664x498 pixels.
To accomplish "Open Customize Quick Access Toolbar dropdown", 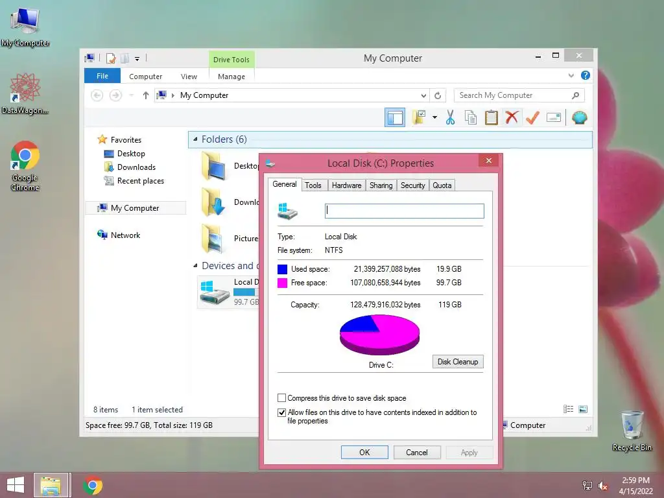I will 137,59.
